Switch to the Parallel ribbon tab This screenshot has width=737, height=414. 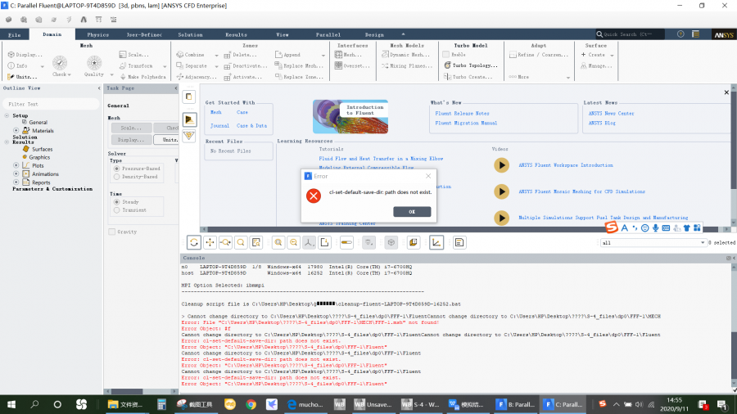pyautogui.click(x=328, y=34)
